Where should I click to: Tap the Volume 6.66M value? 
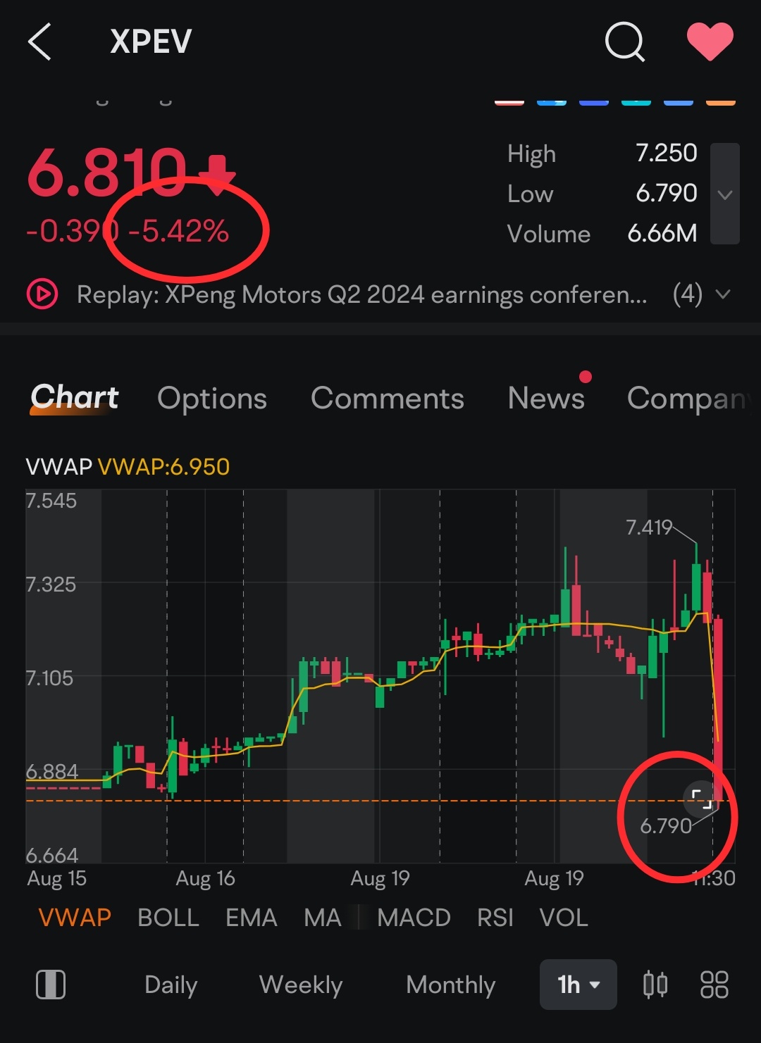pos(662,233)
